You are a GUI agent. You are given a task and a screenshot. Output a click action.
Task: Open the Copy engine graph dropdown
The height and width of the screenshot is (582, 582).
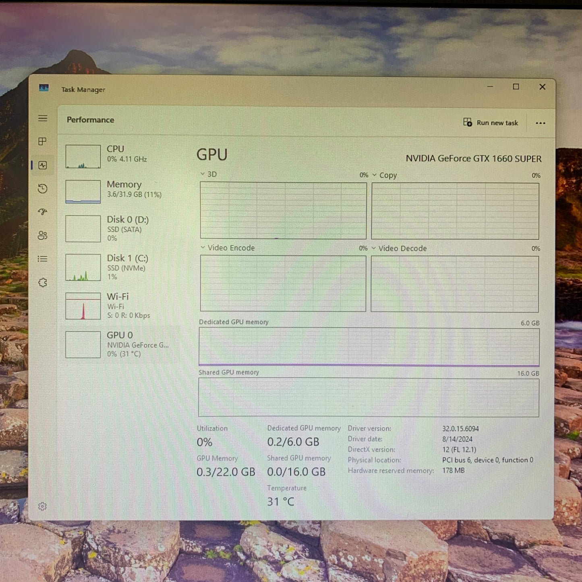[385, 175]
